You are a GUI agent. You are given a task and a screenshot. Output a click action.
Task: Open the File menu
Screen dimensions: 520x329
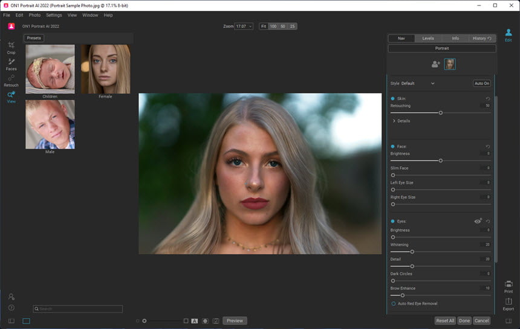[x=7, y=15]
